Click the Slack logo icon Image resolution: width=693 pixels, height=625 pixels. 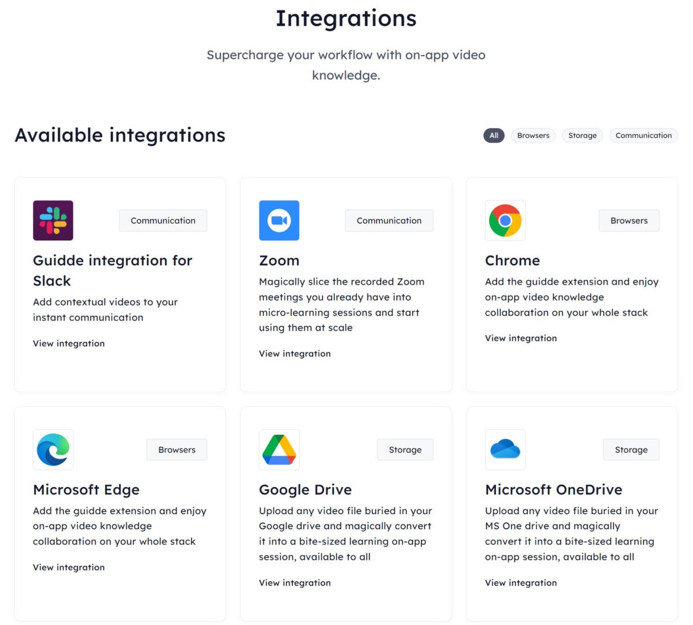(x=53, y=221)
